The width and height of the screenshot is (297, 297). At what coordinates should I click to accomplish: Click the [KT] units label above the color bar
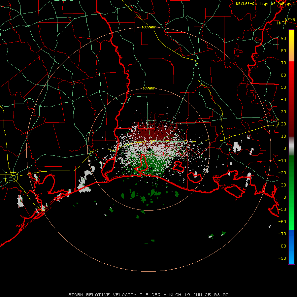[x=281, y=23]
